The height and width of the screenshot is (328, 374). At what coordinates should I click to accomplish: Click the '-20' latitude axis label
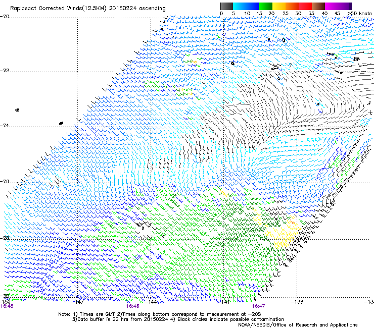tap(5, 16)
